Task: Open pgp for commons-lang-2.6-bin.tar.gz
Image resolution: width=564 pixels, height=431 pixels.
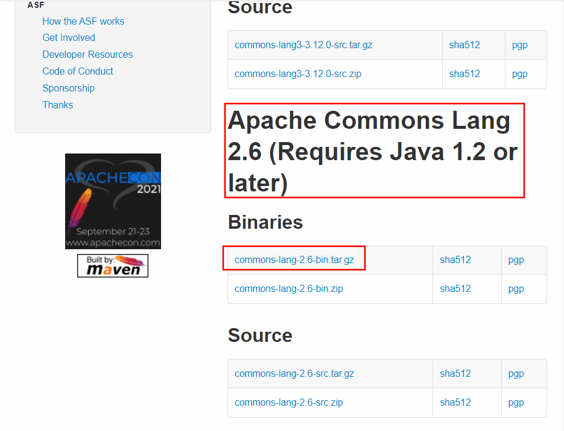Action: coord(516,260)
